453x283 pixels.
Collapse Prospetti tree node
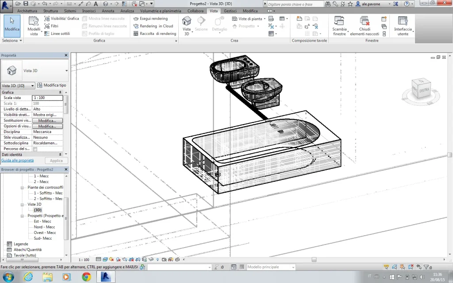tap(22, 216)
